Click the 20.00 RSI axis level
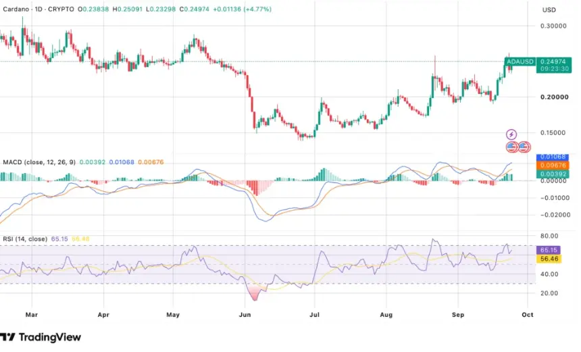The height and width of the screenshot is (352, 581). pos(549,293)
